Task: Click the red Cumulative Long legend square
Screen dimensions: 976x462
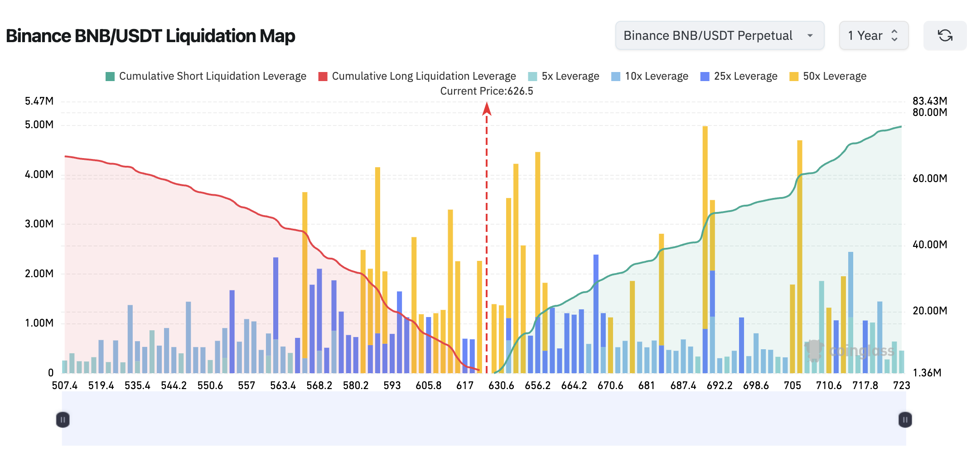Action: [323, 76]
